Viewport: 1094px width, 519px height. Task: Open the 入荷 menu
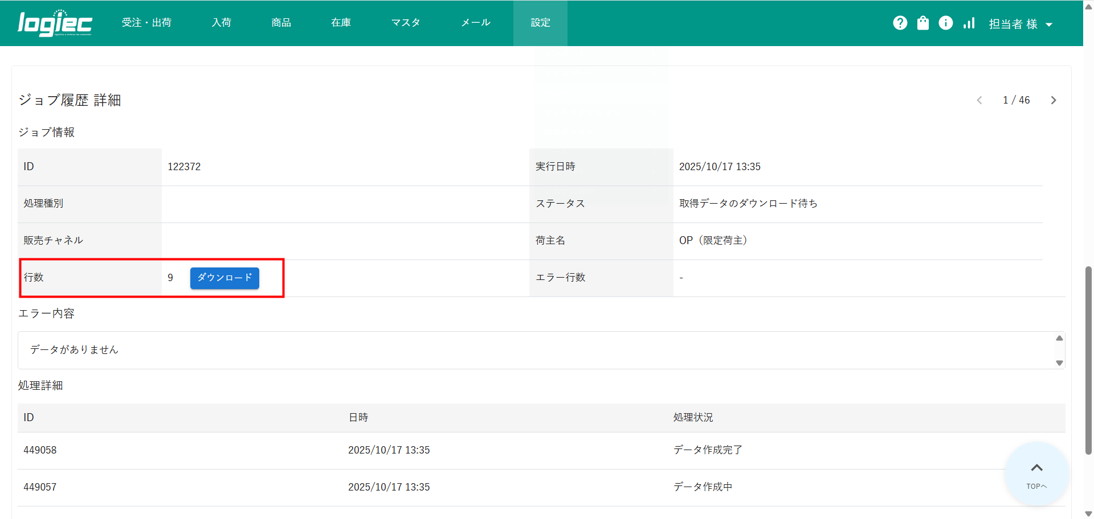222,23
